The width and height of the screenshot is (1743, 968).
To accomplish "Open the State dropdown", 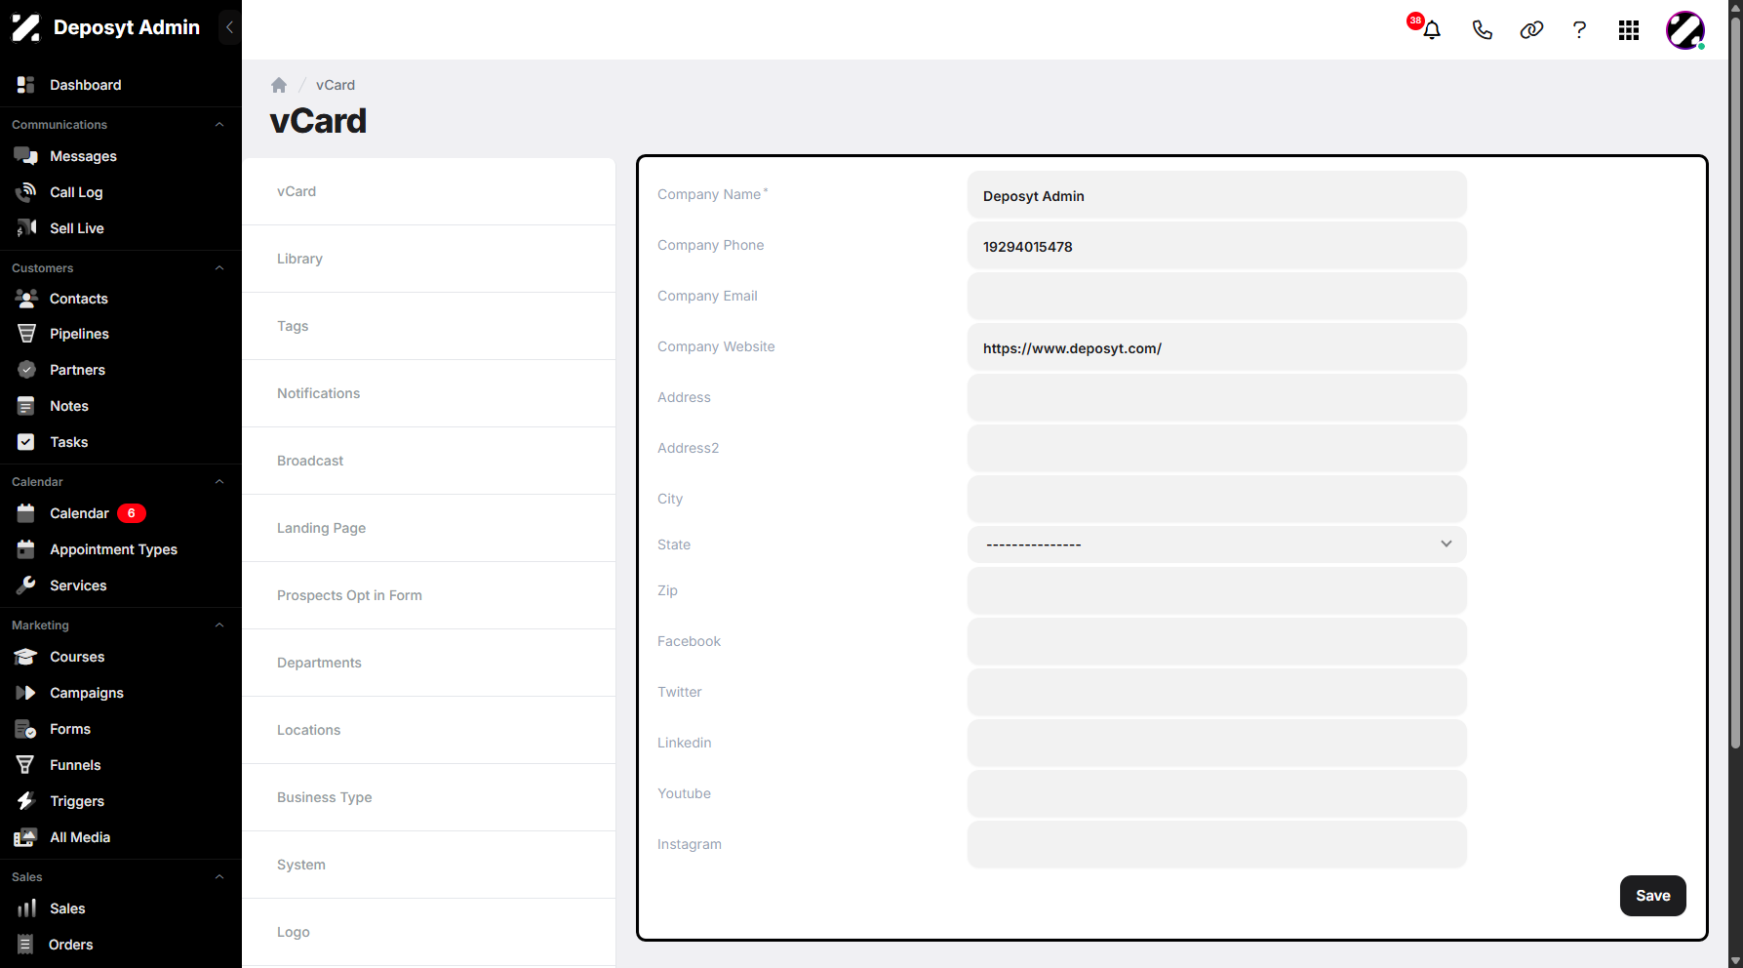I will pyautogui.click(x=1216, y=544).
